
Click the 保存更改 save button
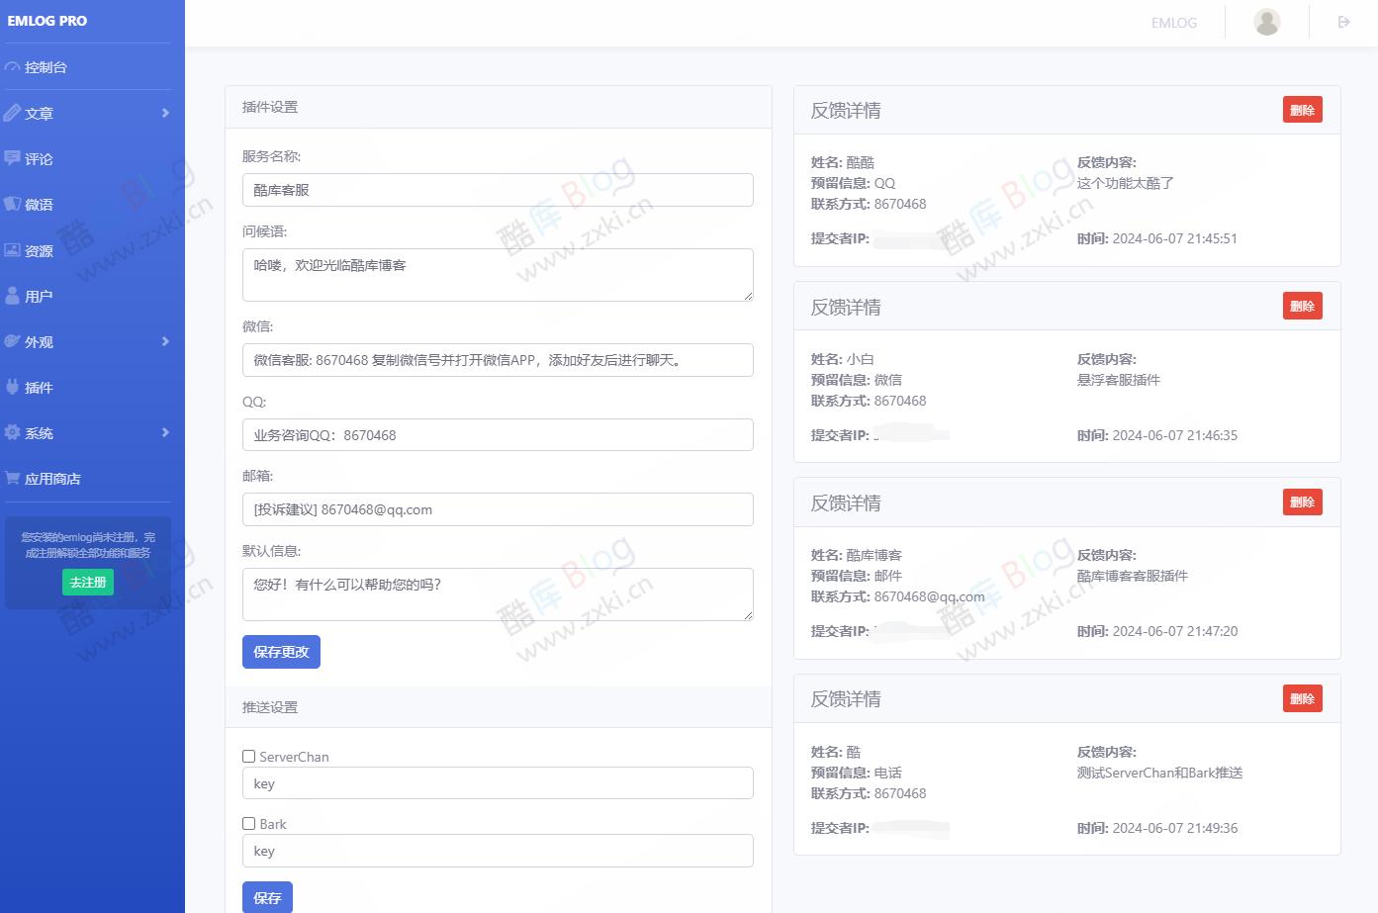click(x=281, y=651)
